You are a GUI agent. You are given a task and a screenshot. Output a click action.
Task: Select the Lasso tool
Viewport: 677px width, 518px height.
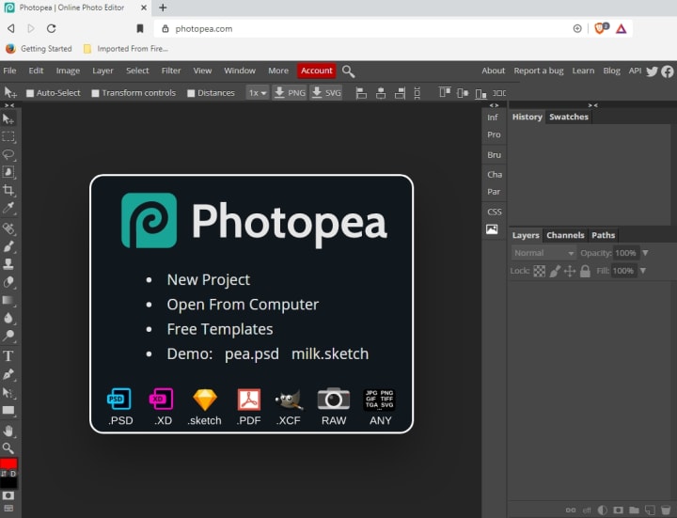pos(8,154)
